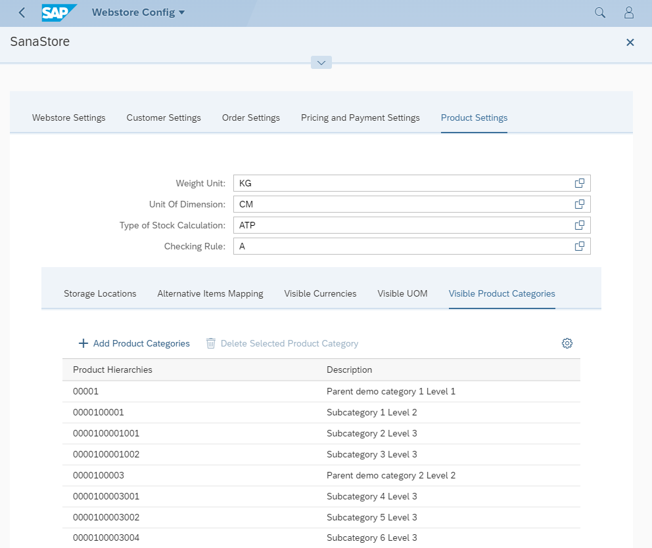This screenshot has width=652, height=548.
Task: Click inside the Weight Unit input field
Action: coord(394,183)
